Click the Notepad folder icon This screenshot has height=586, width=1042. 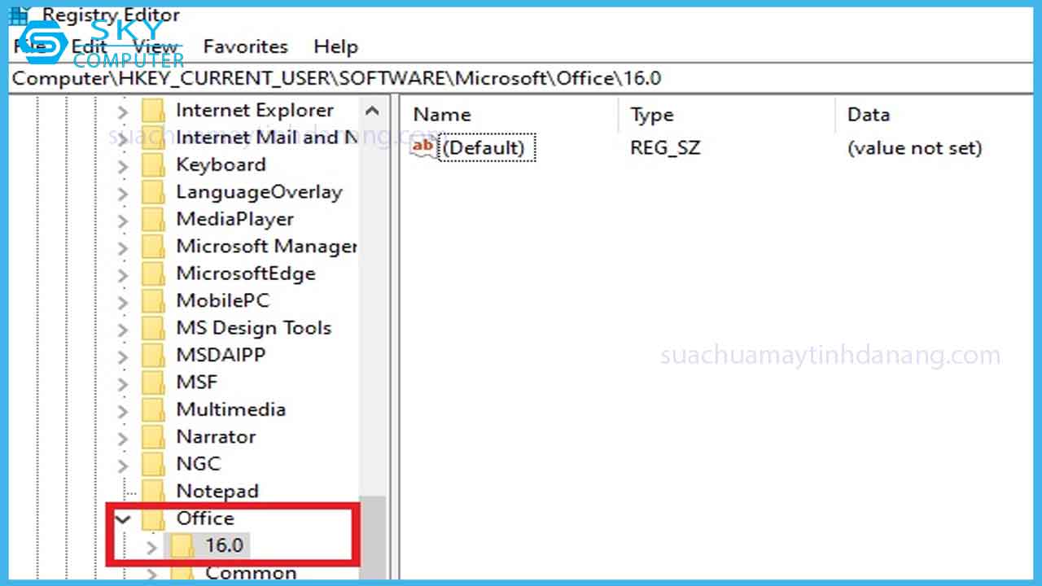[153, 492]
